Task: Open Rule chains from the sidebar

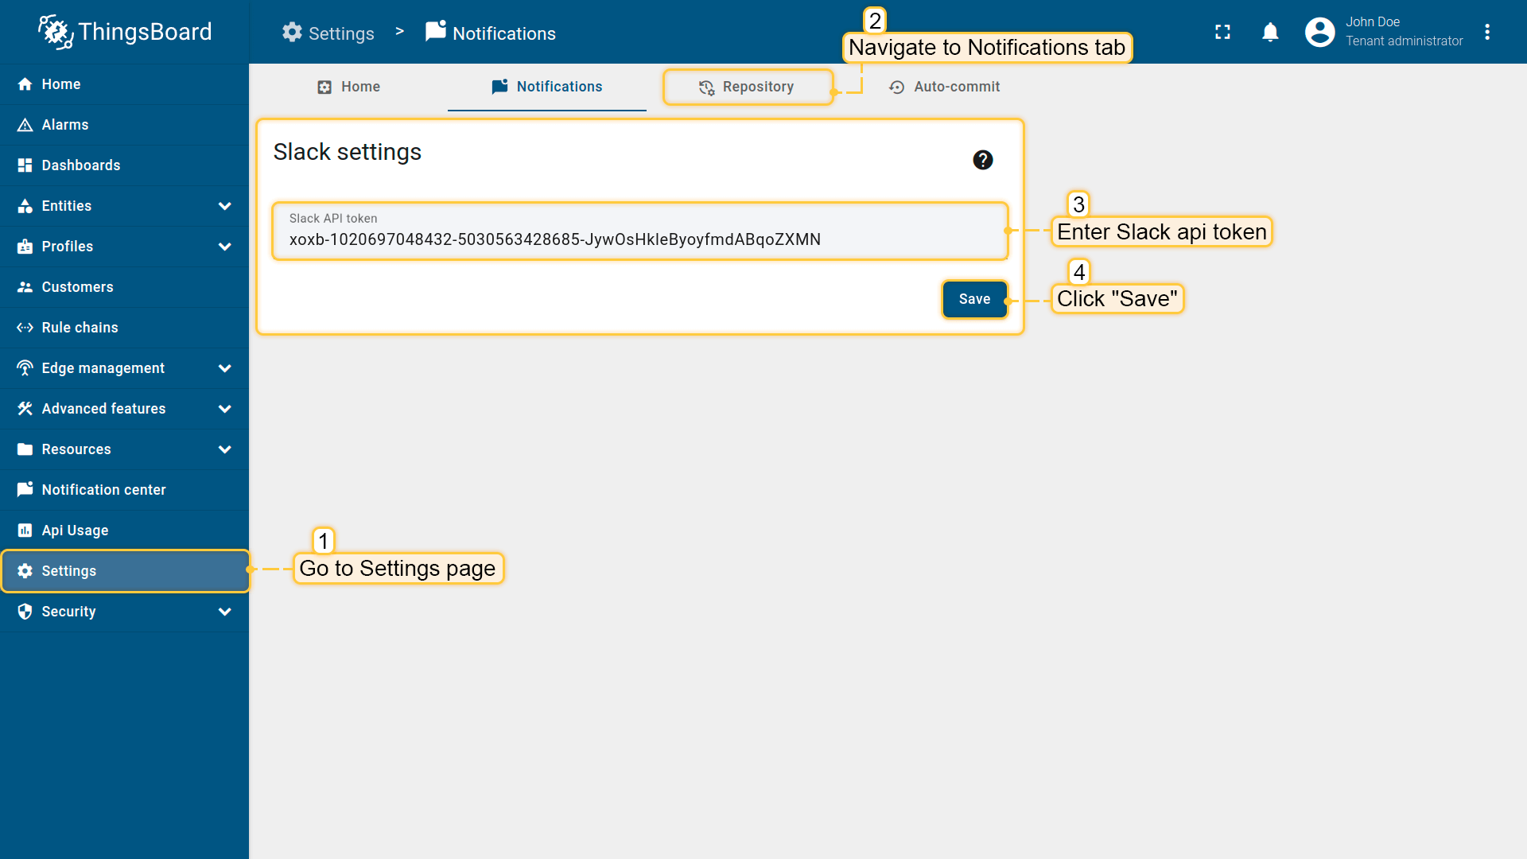Action: (x=80, y=328)
